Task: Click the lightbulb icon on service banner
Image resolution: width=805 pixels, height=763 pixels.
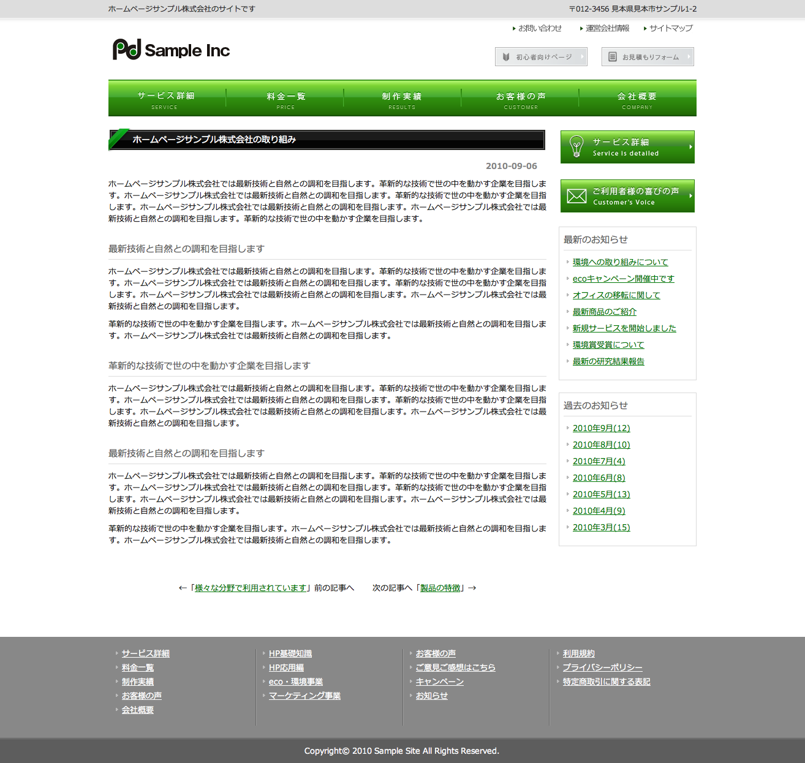Action: (576, 147)
